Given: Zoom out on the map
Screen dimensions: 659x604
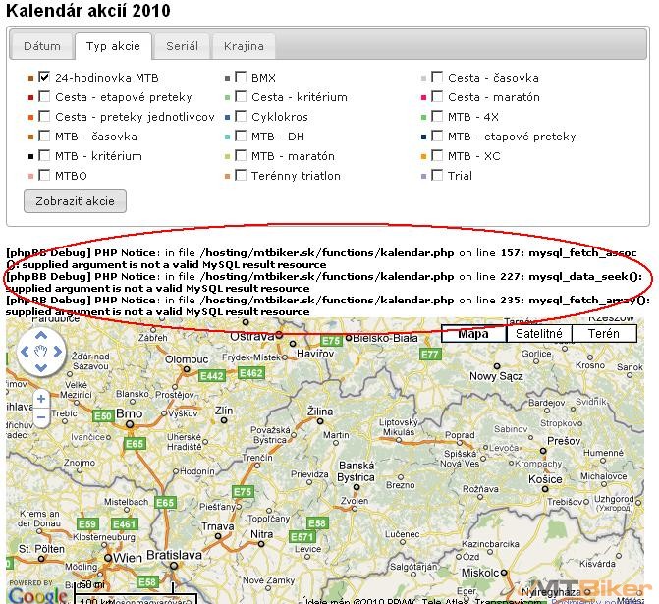Looking at the screenshot, I should pos(41,418).
